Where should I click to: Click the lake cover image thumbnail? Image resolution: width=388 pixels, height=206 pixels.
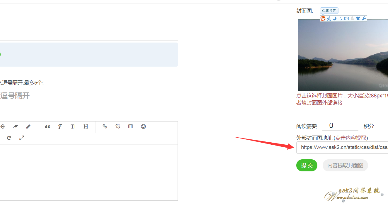[x=343, y=55]
